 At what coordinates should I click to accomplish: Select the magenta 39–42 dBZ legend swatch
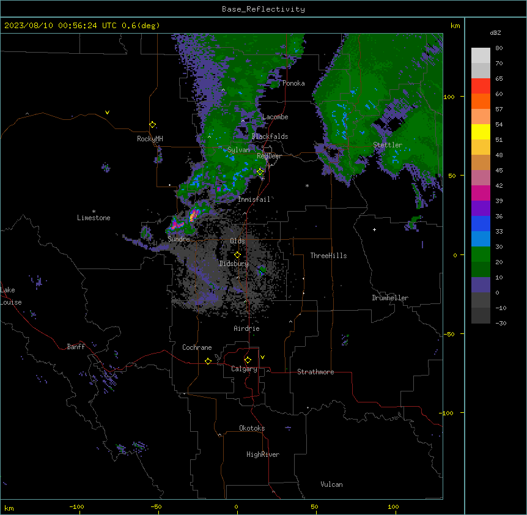(x=481, y=193)
